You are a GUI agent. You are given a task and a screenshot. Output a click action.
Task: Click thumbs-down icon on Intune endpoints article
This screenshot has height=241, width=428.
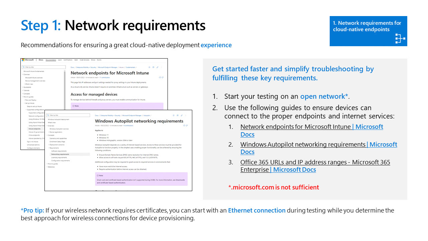tap(163, 77)
